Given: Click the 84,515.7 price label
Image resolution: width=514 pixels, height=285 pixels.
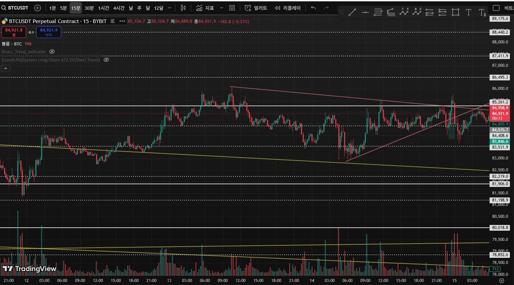Looking at the screenshot, I should (500, 130).
